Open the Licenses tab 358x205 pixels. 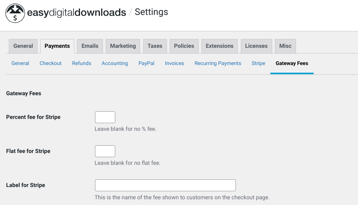coord(256,46)
